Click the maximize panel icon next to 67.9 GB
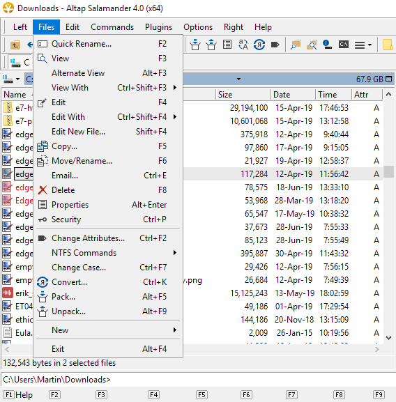Viewport: 396px width, 402px height. click(x=389, y=79)
